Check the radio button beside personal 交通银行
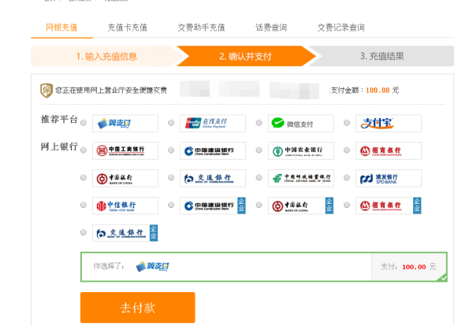Screen dimensions: 473x326 coord(171,179)
